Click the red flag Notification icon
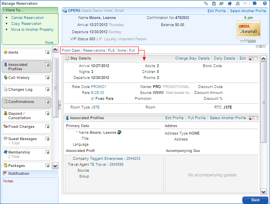270x204 pixels. (x=5, y=173)
